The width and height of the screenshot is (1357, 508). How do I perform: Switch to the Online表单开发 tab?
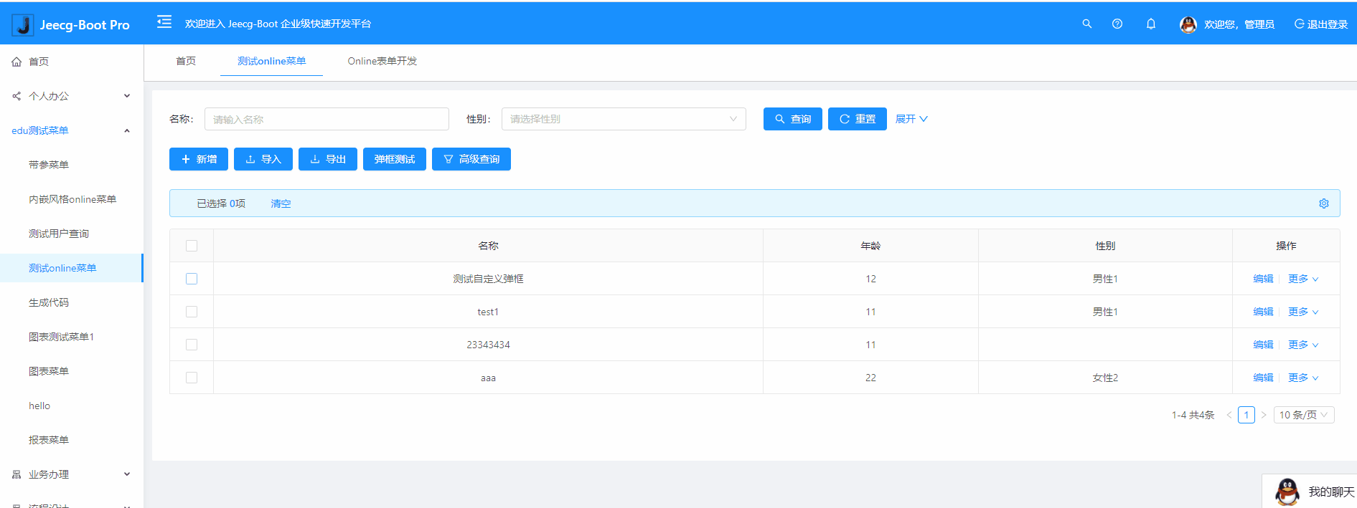382,61
